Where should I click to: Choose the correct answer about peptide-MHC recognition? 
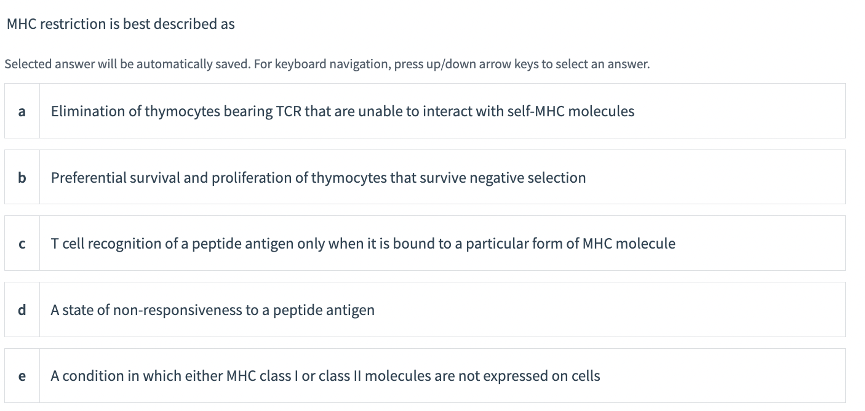(x=363, y=243)
